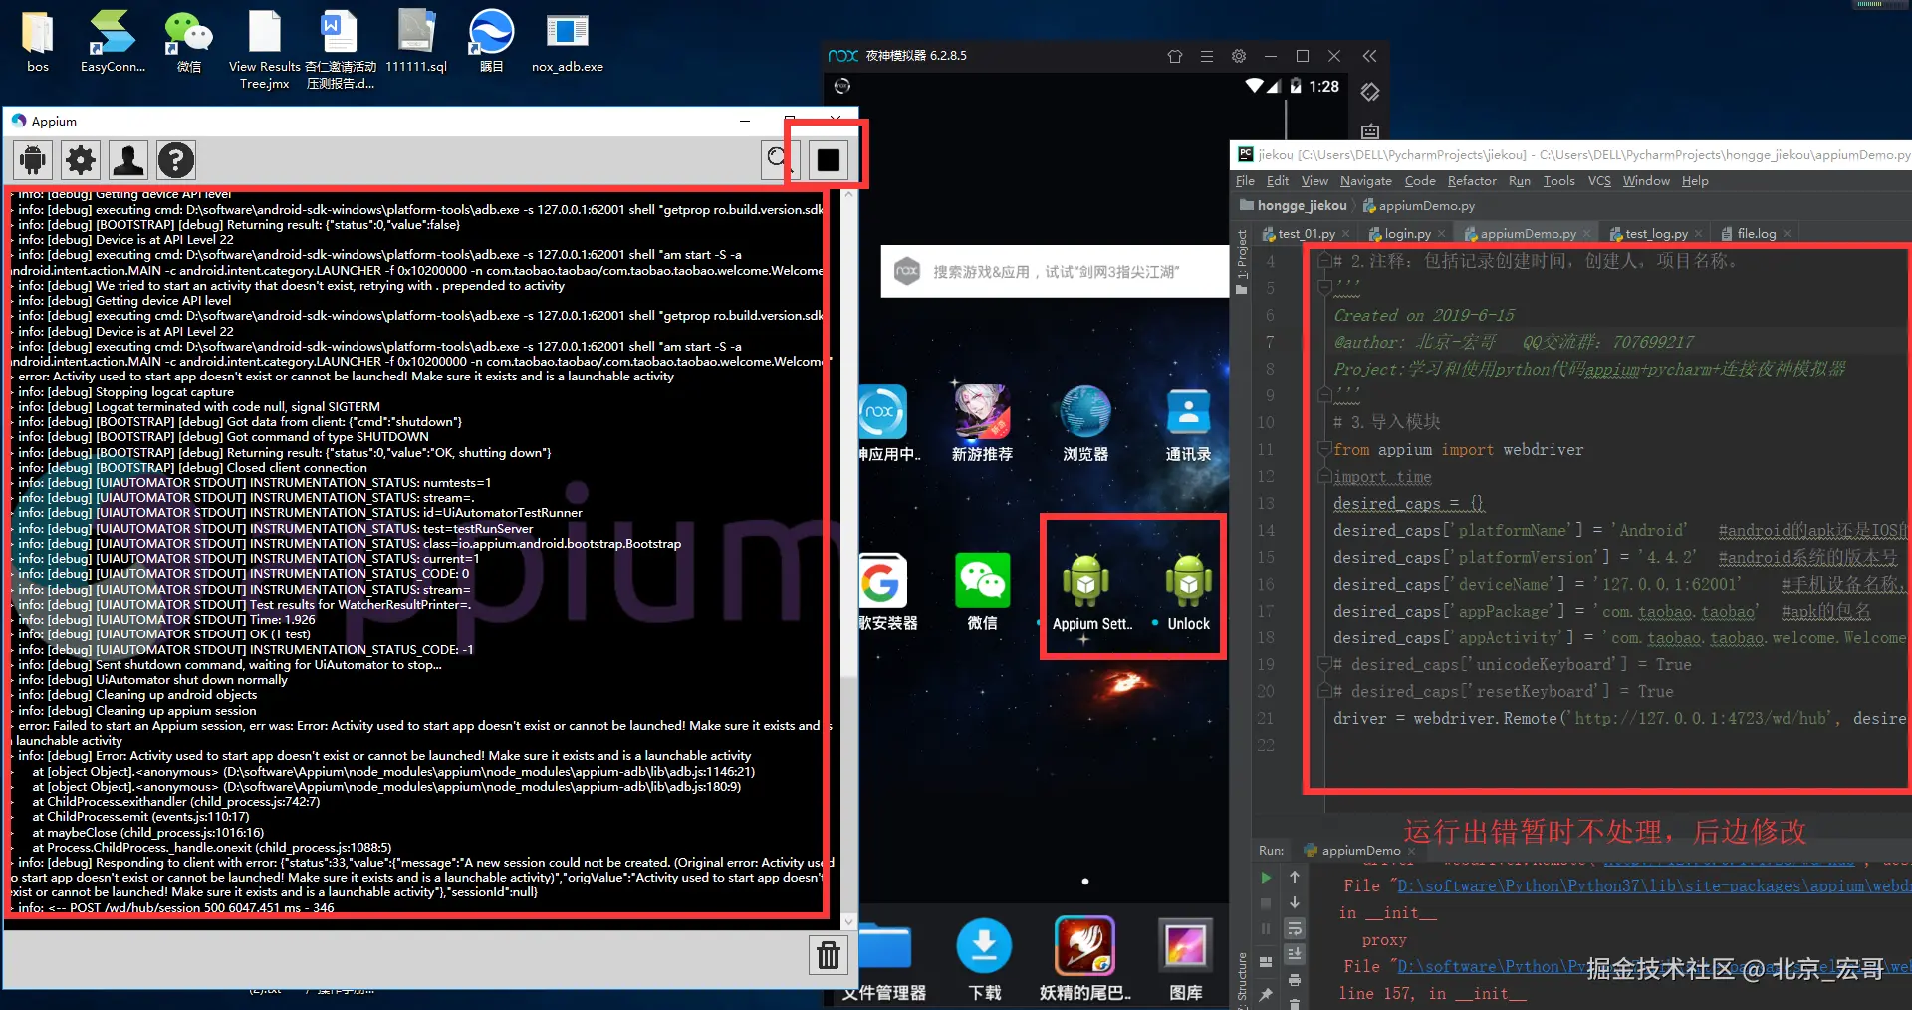
Task: Open the nox_adb.exe desktop icon
Action: coord(568,43)
